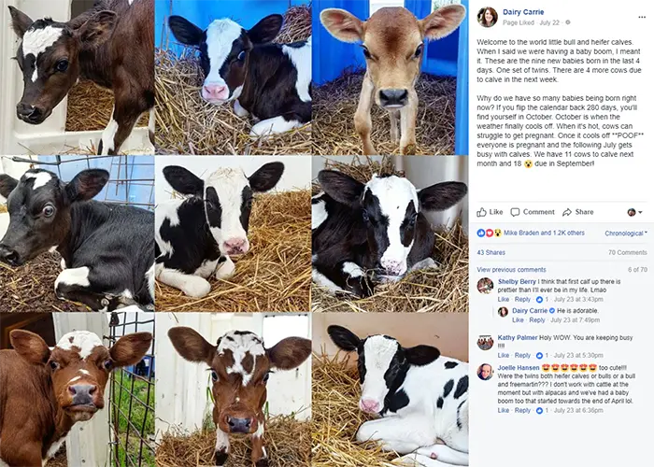The width and height of the screenshot is (654, 467).
Task: Click the Share arrow icon
Action: pos(566,212)
